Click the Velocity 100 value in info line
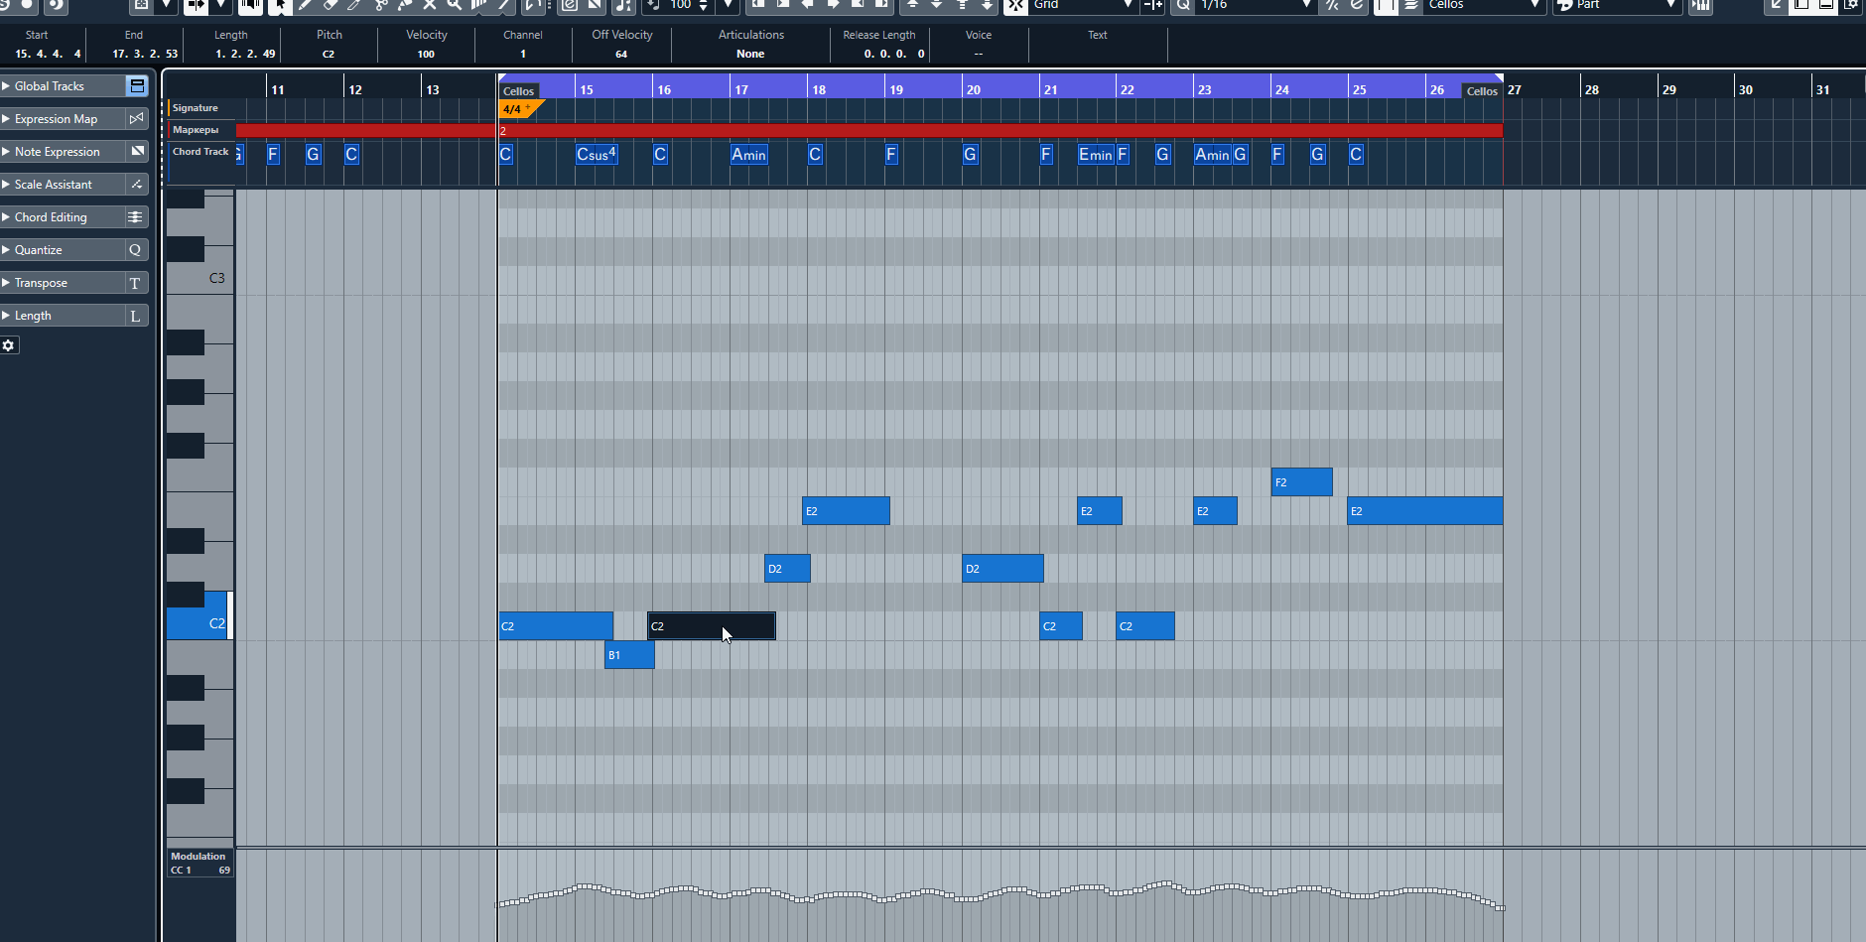The image size is (1866, 942). click(x=426, y=54)
